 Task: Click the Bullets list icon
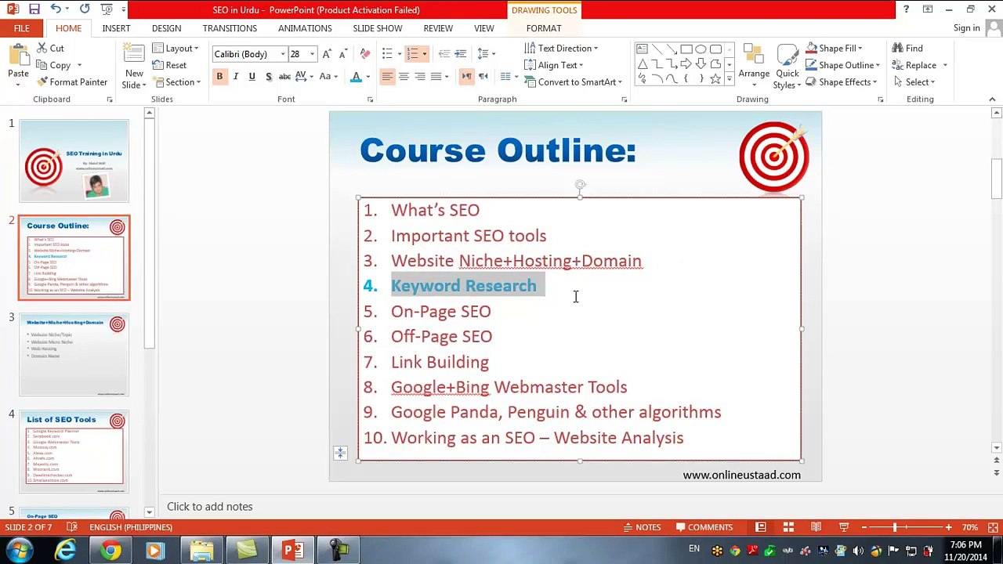coord(387,54)
